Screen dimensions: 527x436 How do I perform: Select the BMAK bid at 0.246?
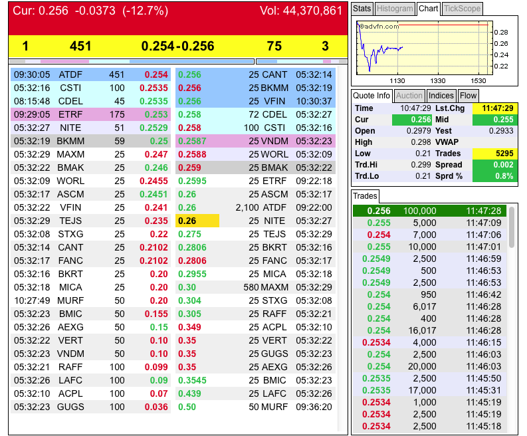91,167
